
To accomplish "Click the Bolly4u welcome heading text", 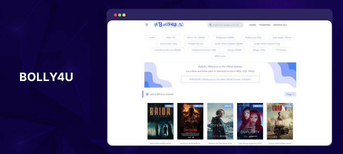I will pyautogui.click(x=220, y=66).
